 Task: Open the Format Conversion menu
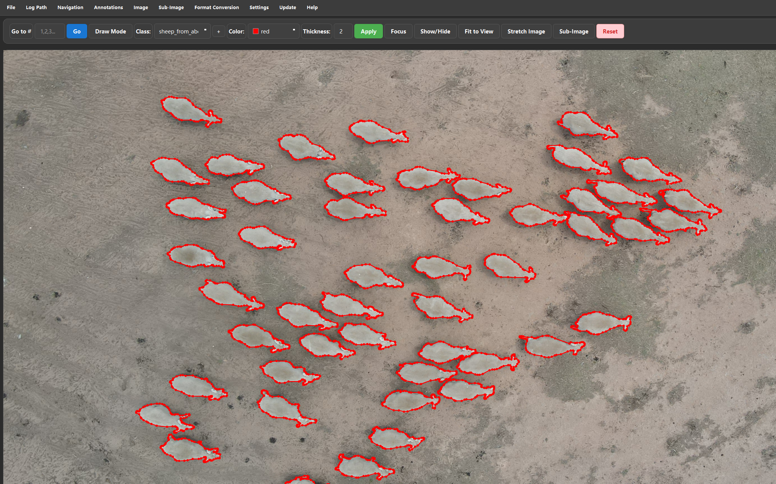point(216,7)
